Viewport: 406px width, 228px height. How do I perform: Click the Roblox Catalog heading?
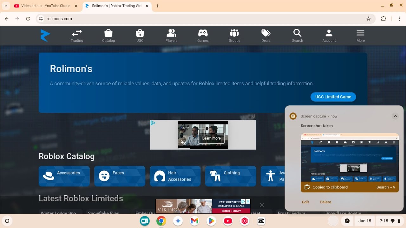[x=67, y=156]
